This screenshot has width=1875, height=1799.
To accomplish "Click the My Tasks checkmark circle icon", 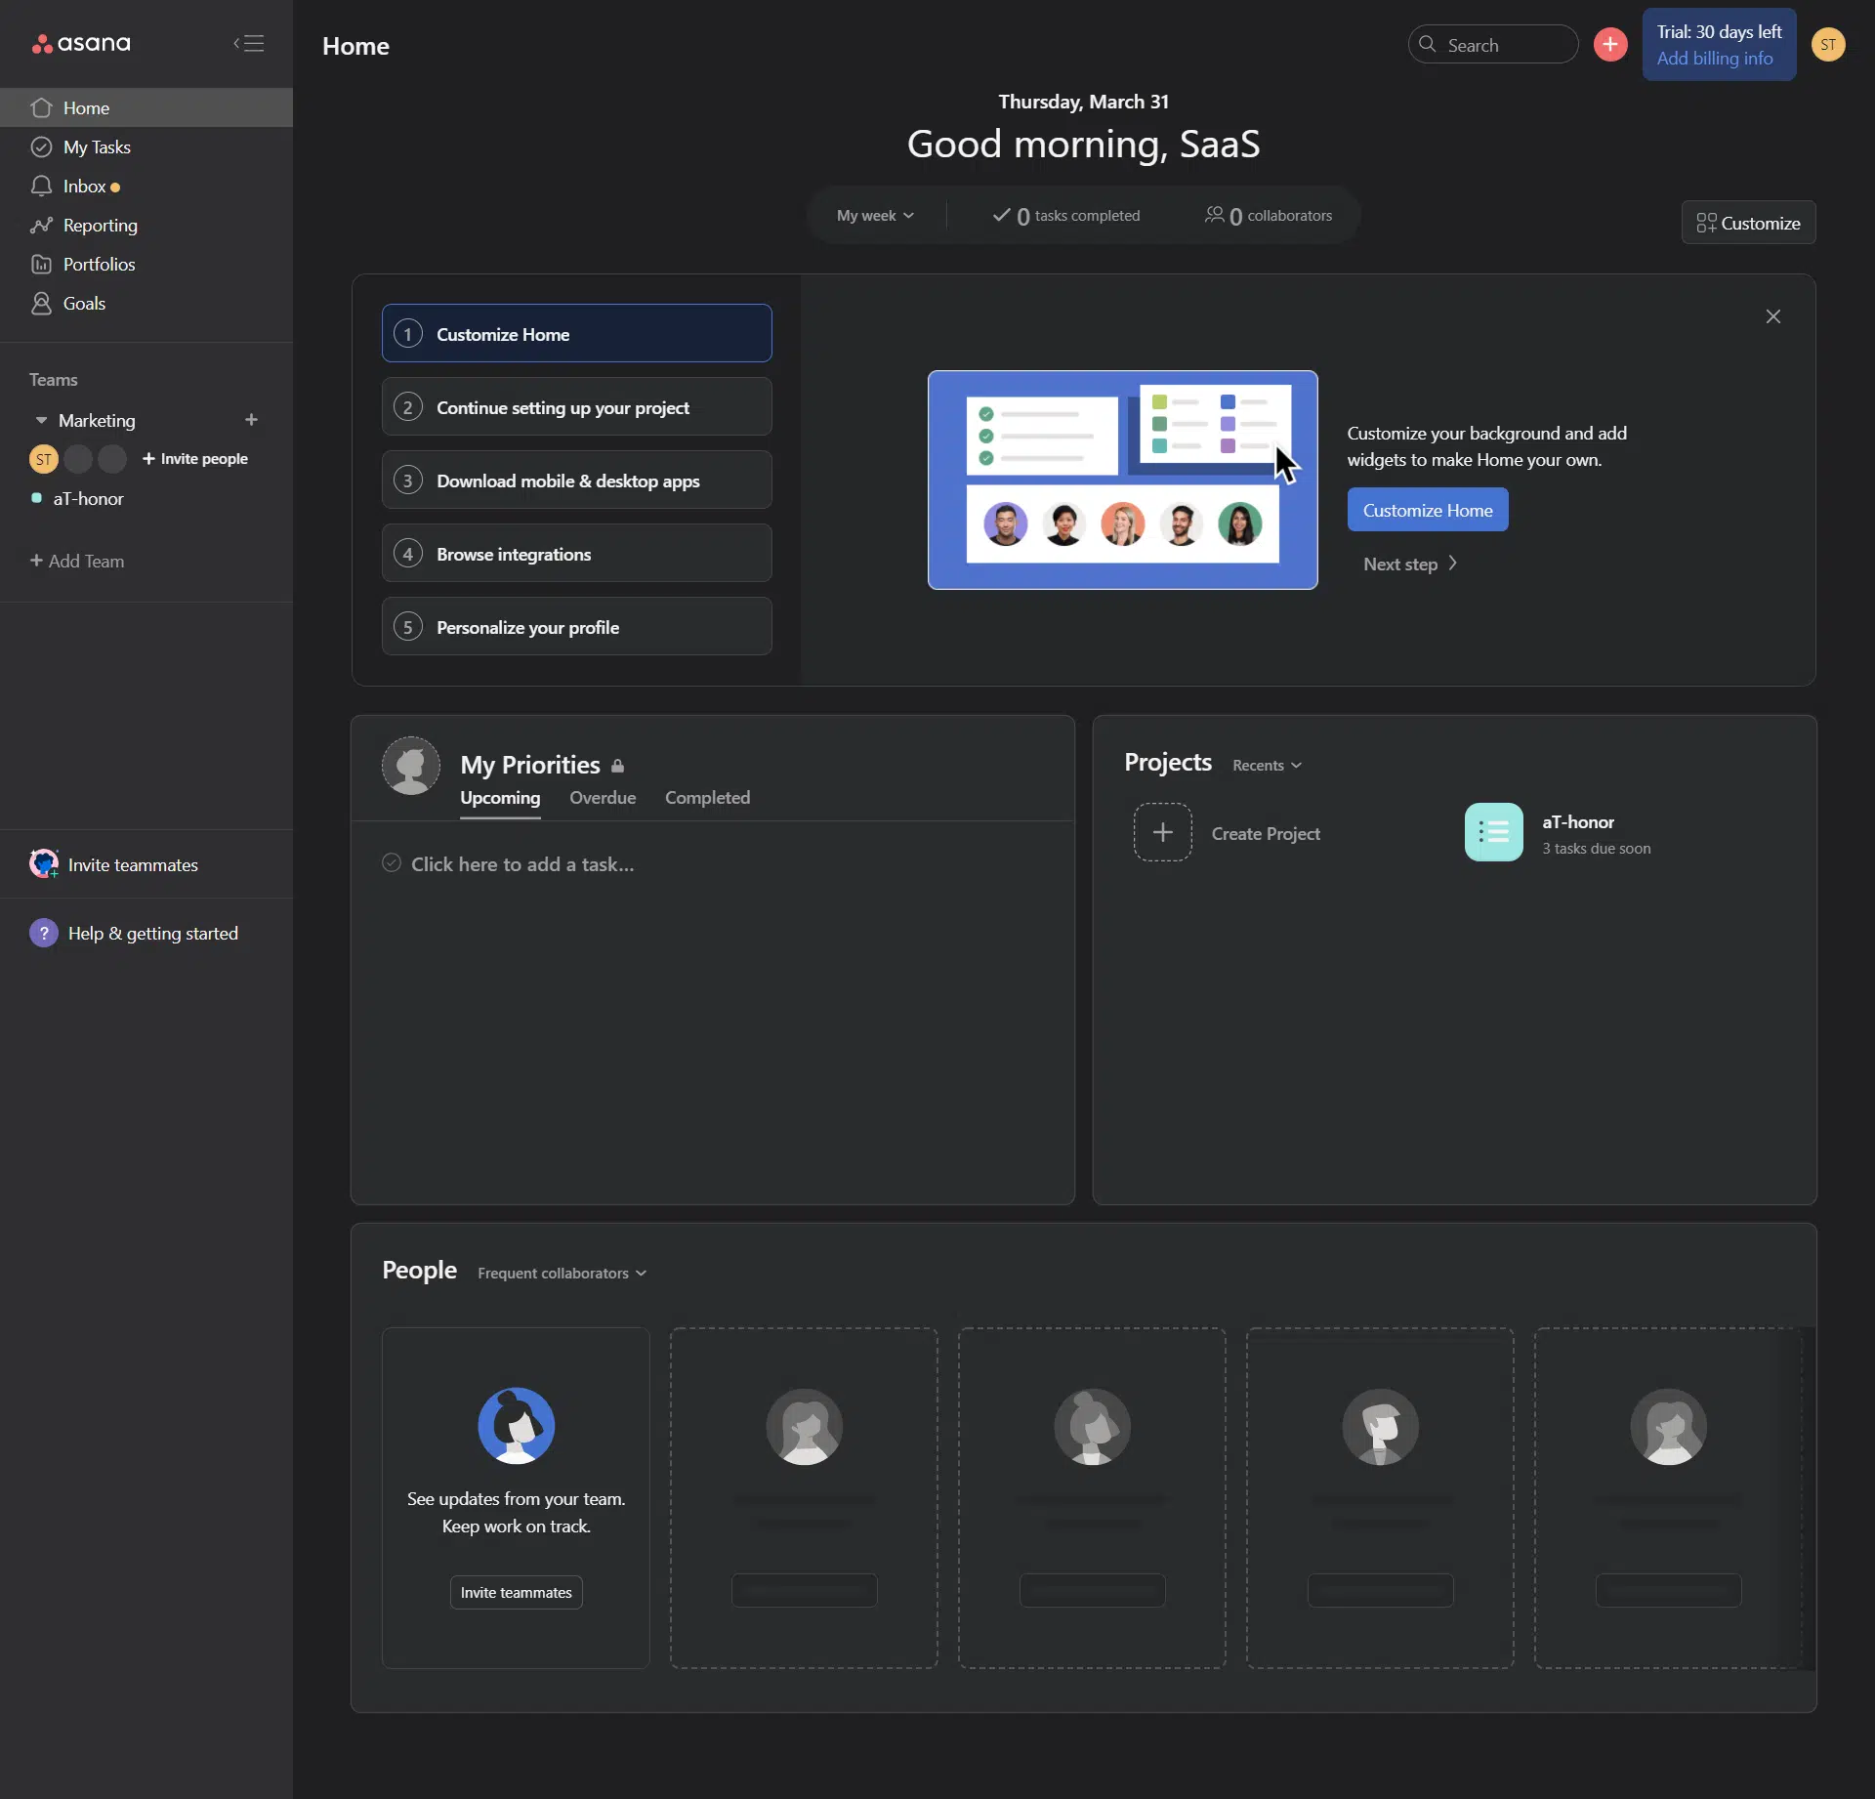I will [x=41, y=146].
